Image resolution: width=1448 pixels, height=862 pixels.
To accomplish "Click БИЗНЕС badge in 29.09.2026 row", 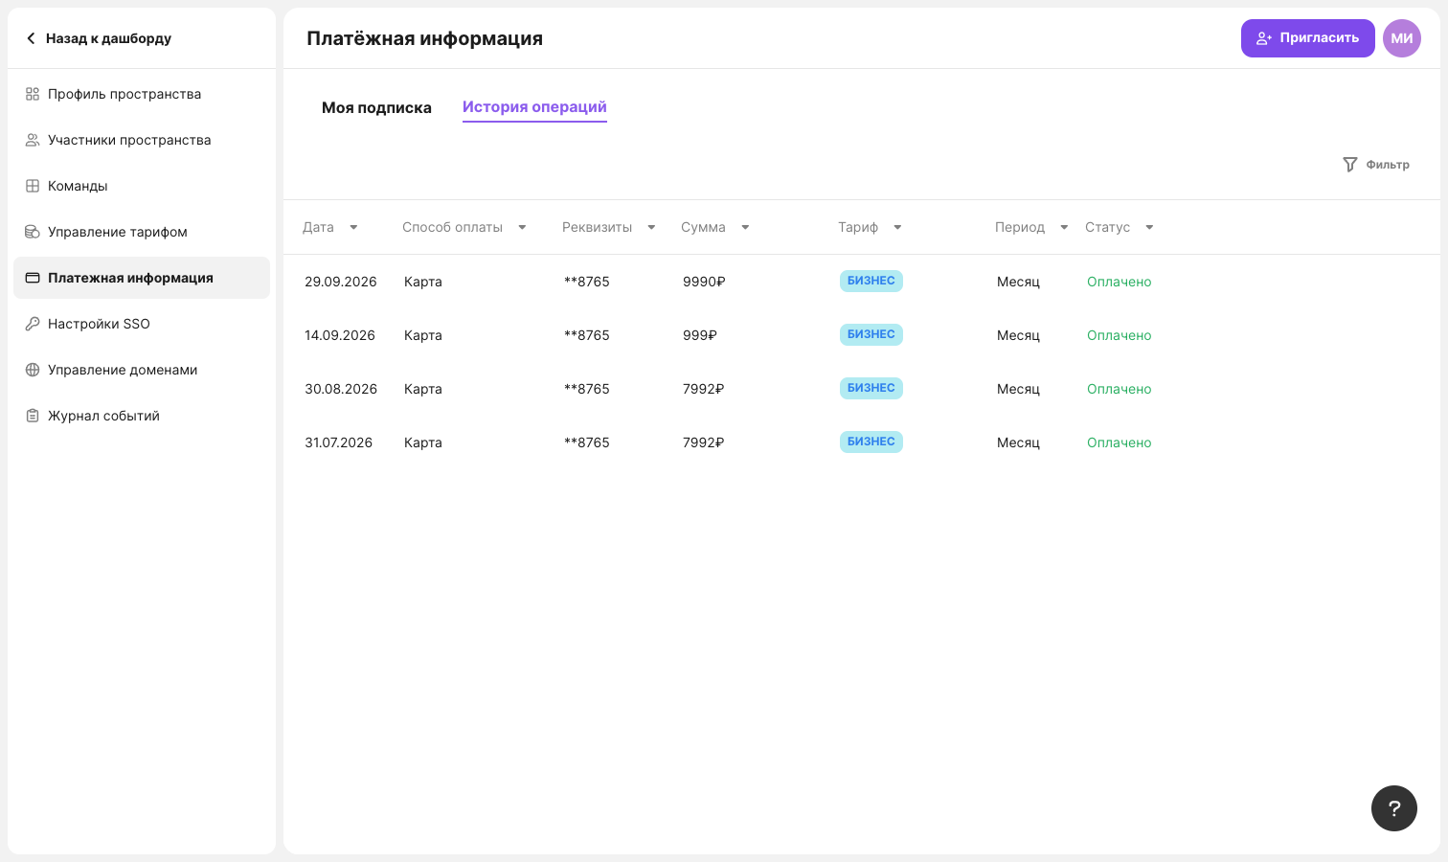I will coord(871,281).
